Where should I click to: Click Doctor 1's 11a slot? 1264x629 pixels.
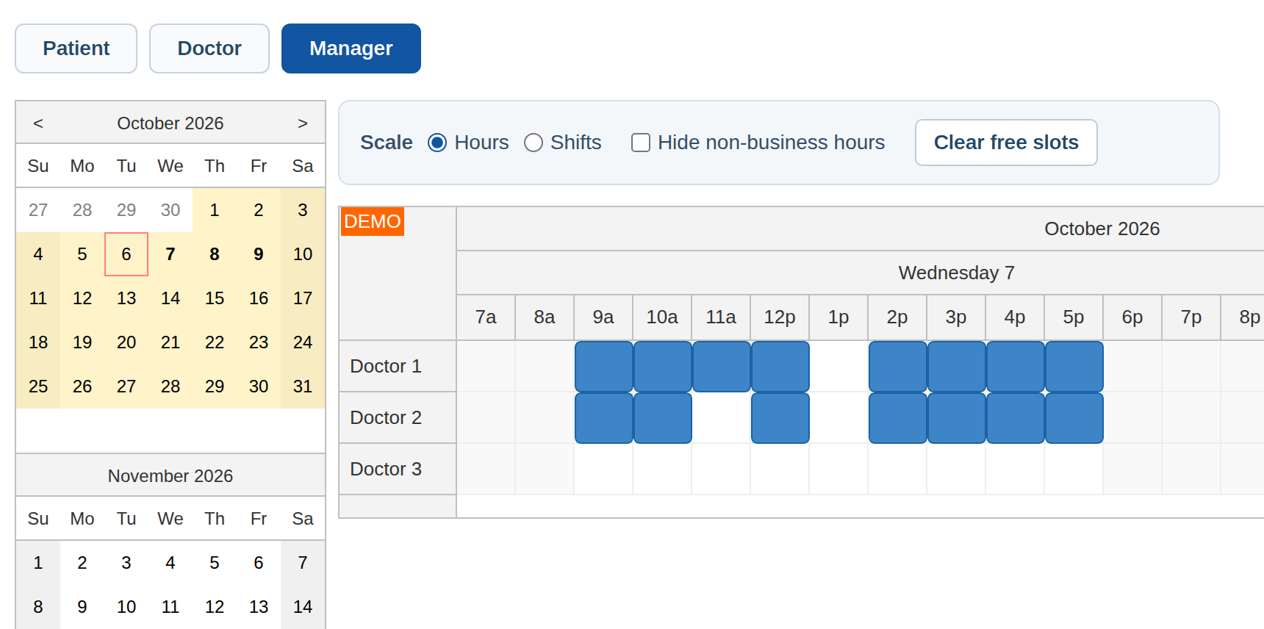point(722,367)
